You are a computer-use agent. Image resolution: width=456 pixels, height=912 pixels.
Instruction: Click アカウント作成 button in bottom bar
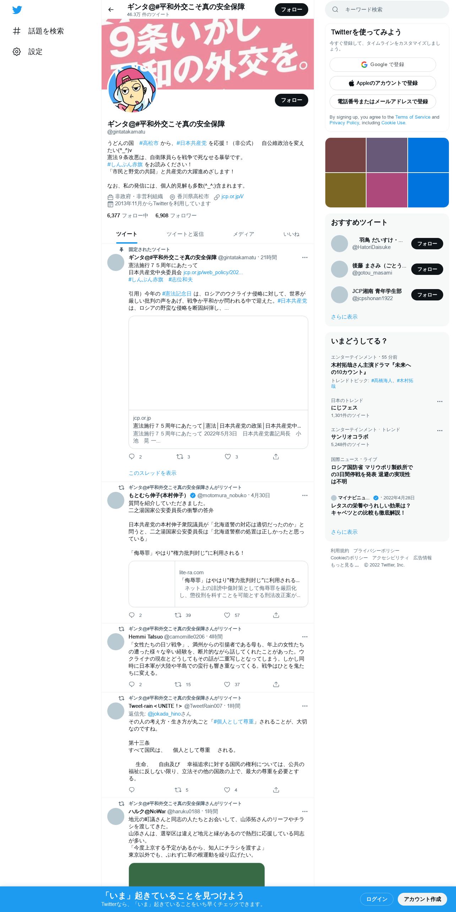point(422,899)
